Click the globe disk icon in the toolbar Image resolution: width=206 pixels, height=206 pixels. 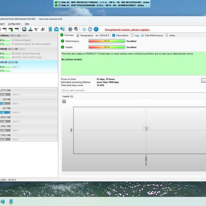tap(24, 29)
